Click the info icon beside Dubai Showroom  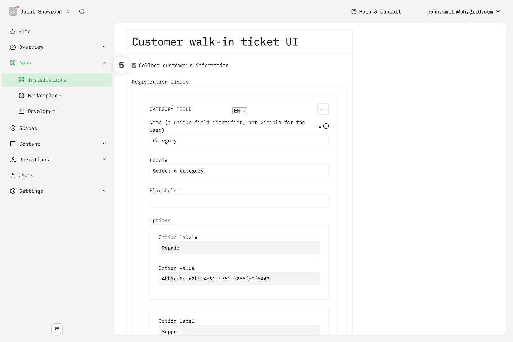point(82,11)
